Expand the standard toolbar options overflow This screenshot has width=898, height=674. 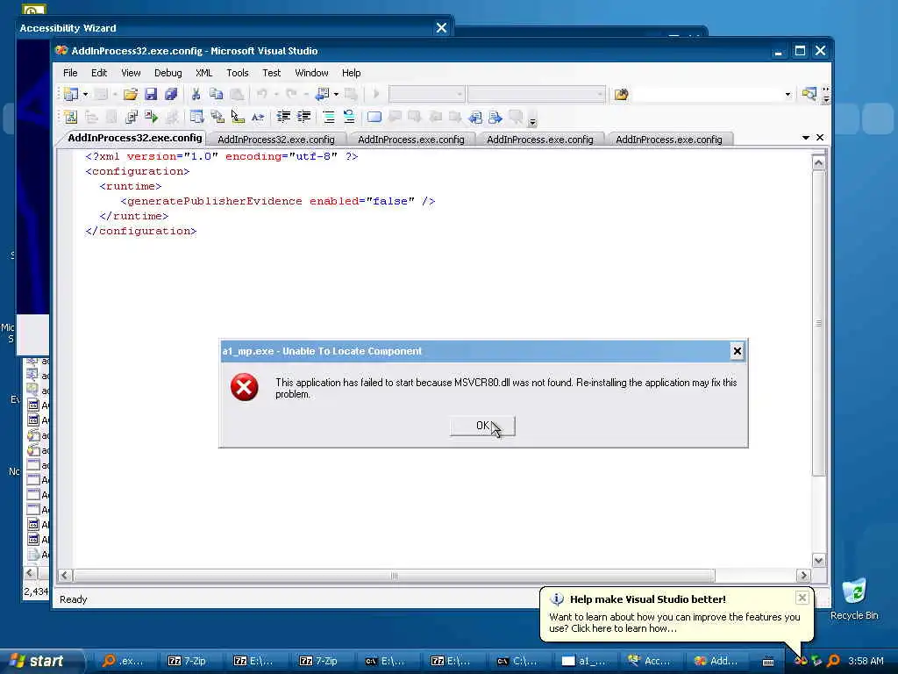(826, 95)
